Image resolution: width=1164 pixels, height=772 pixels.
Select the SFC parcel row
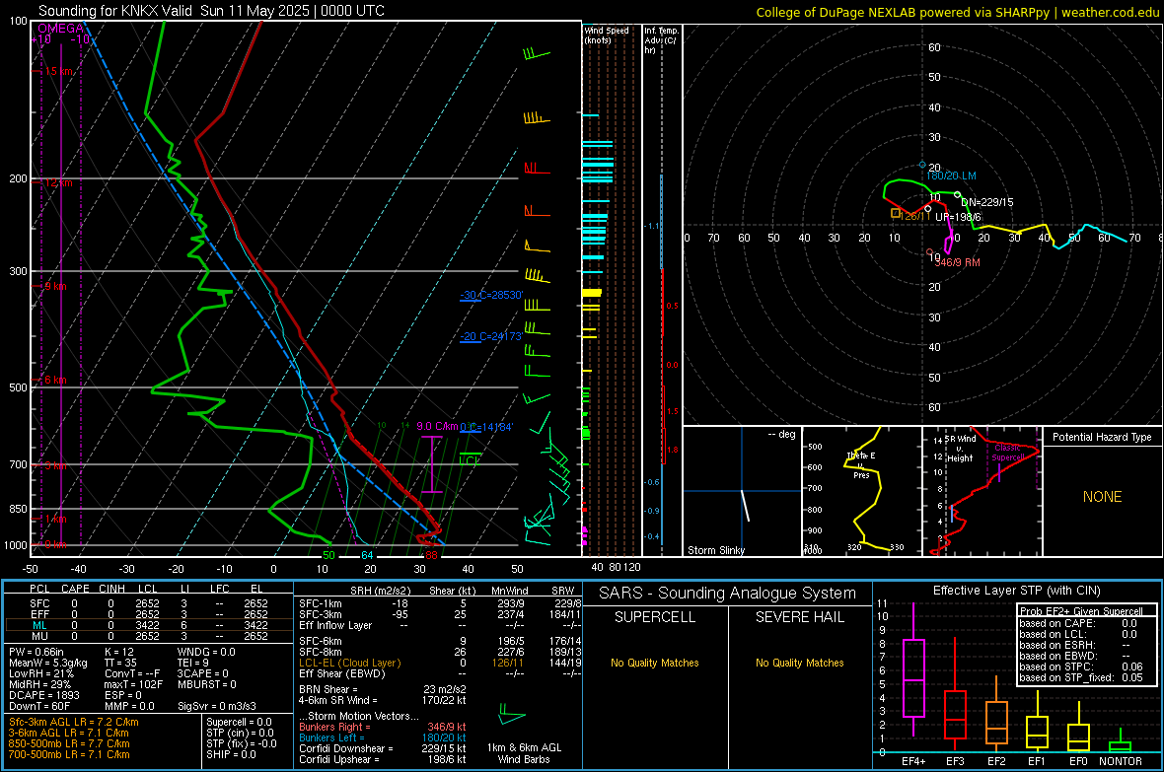[148, 603]
